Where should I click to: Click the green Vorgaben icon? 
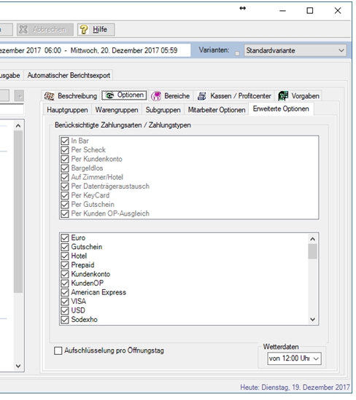[283, 96]
